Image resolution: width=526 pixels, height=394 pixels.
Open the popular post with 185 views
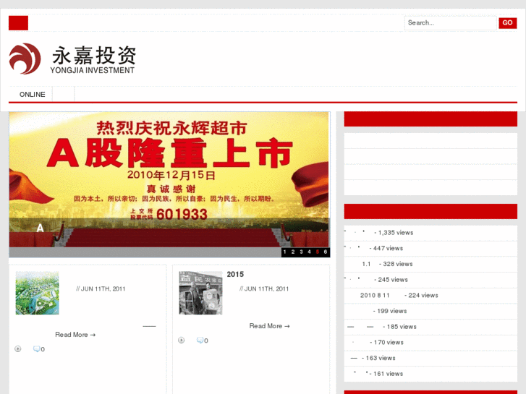(430, 327)
